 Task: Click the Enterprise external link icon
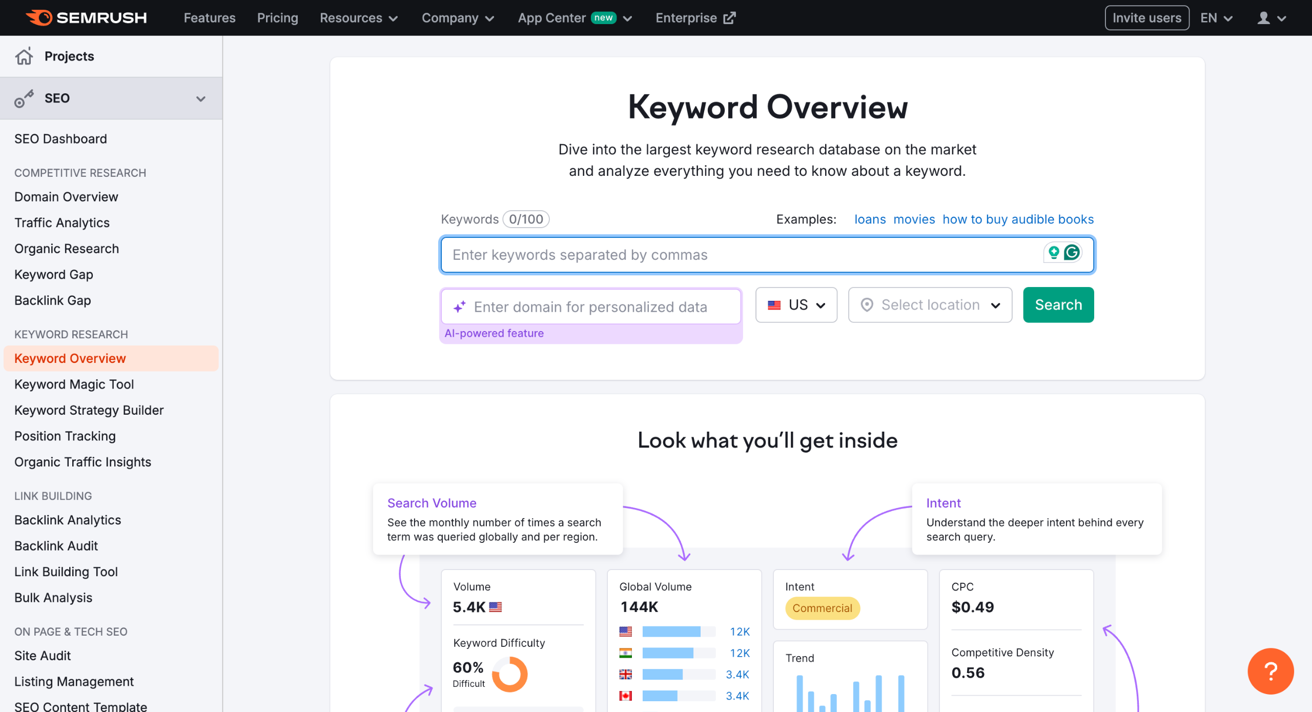(x=729, y=18)
